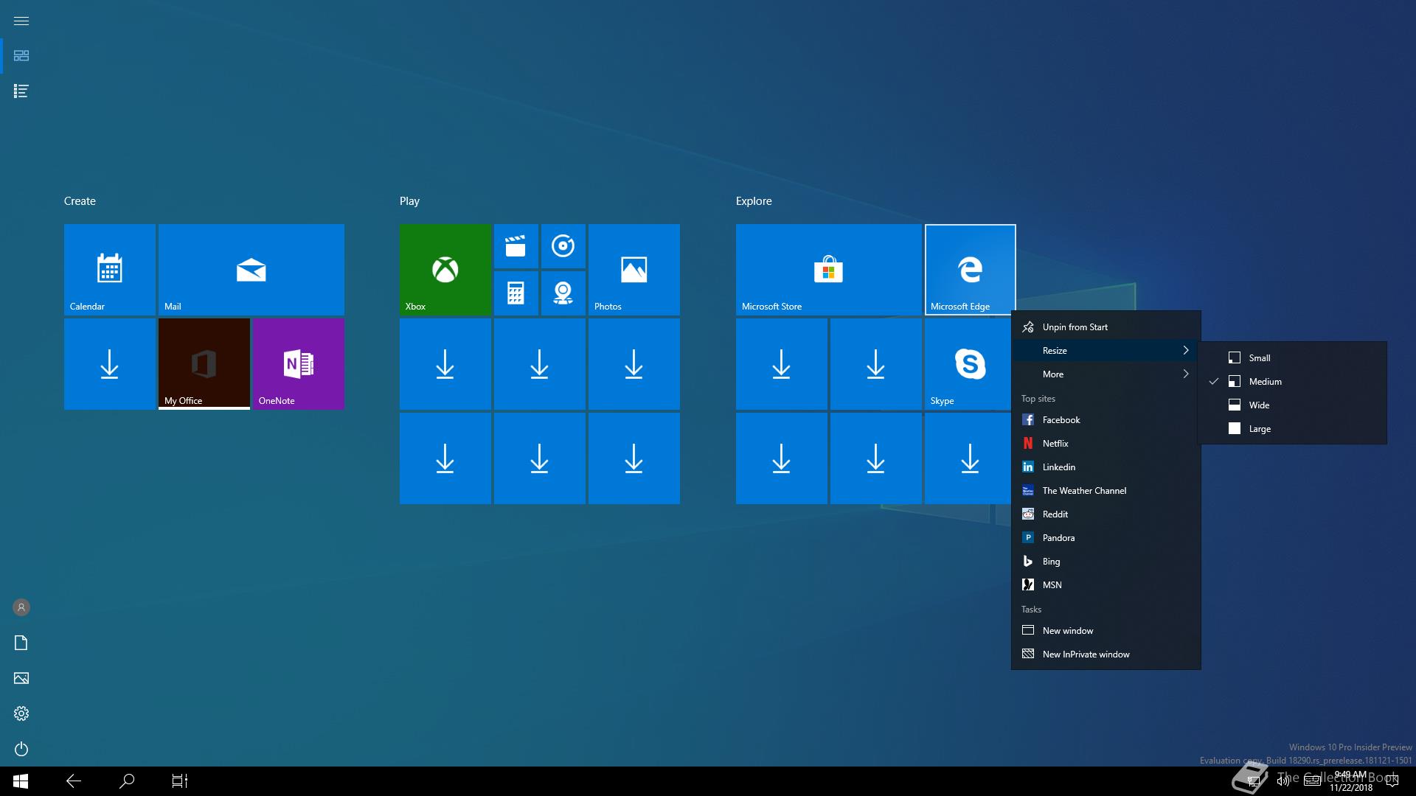This screenshot has height=796, width=1416.
Task: Expand the More submenu arrow
Action: [1185, 374]
